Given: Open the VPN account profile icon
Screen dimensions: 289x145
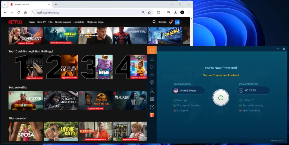Looking at the screenshot, I should tap(152, 91).
